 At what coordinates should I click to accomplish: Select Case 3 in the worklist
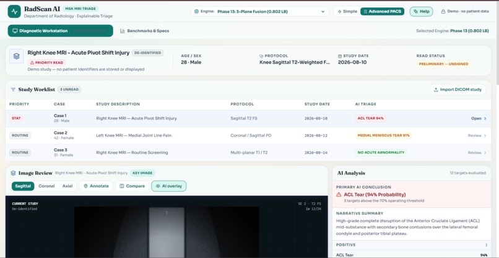(248, 153)
